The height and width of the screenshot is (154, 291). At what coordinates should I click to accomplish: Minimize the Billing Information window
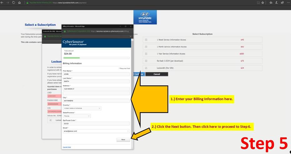pos(120,26)
